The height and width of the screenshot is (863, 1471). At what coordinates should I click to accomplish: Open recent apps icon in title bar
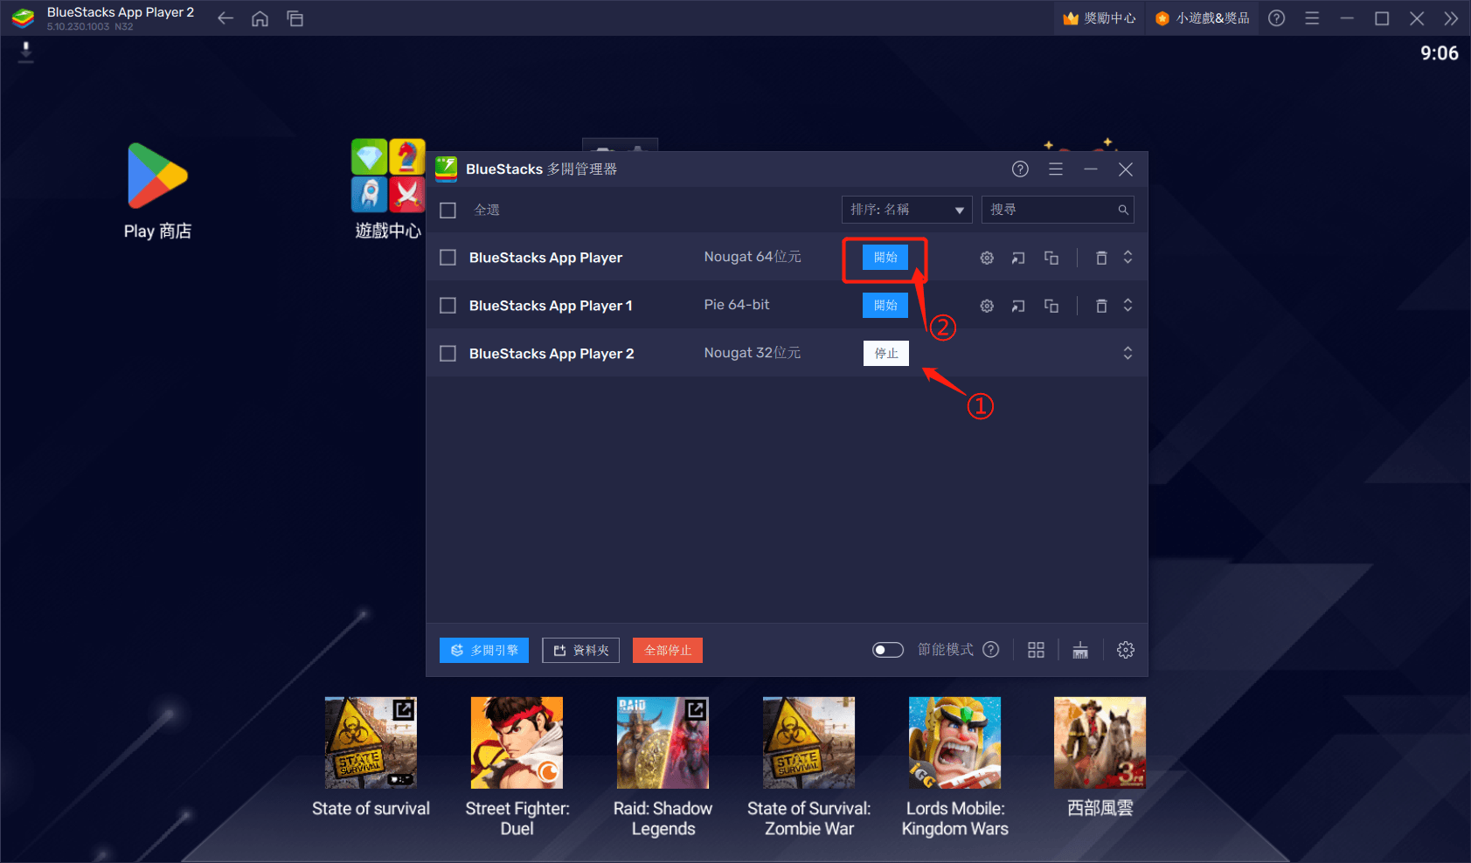295,18
